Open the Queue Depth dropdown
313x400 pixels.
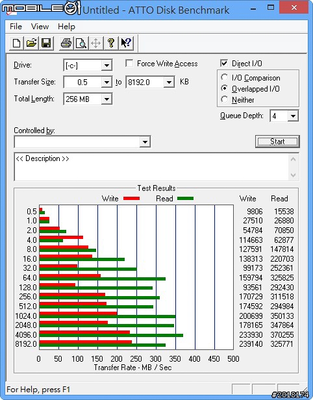(x=293, y=116)
